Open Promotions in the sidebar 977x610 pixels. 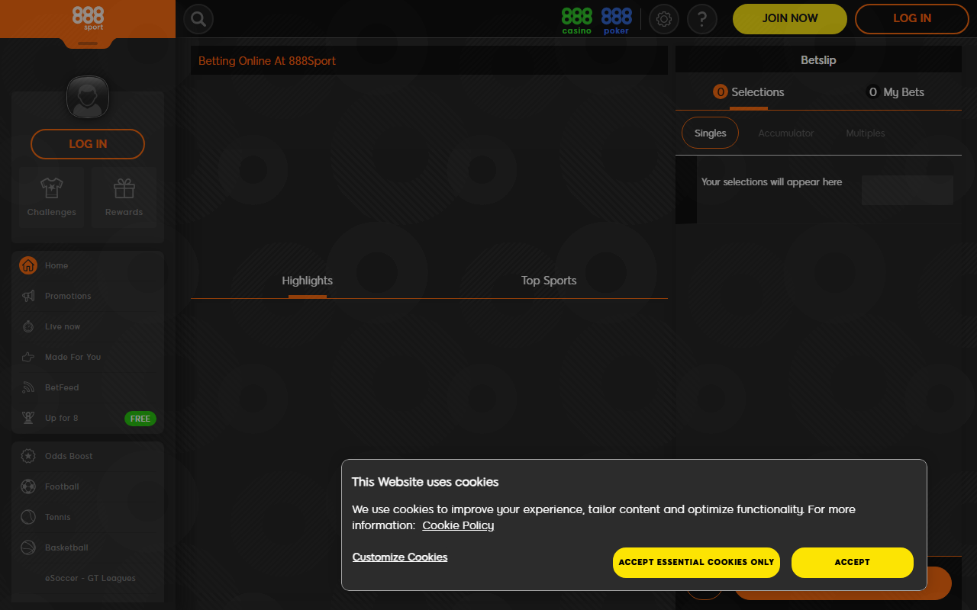point(88,296)
